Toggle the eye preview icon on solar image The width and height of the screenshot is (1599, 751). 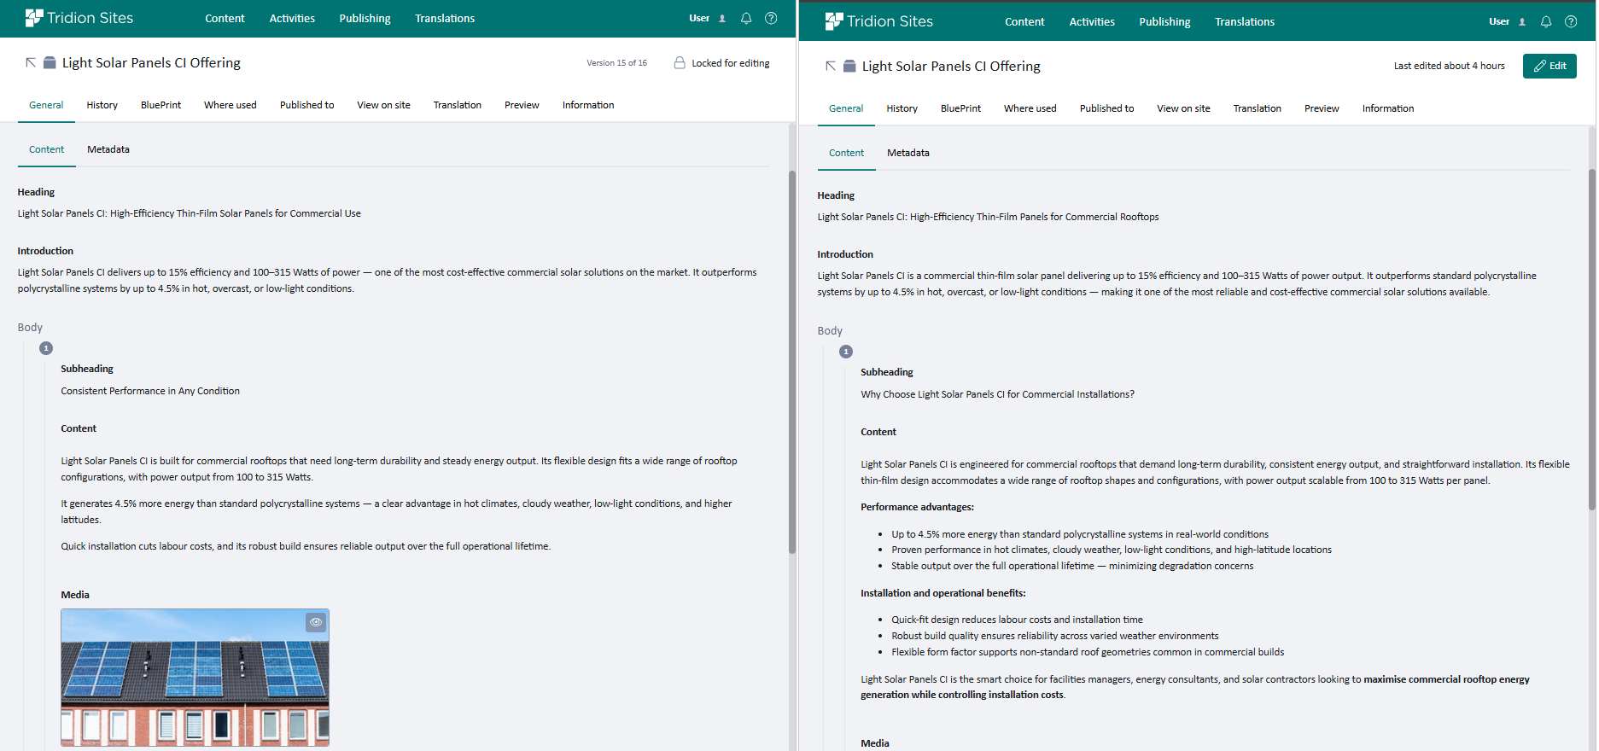(x=316, y=622)
